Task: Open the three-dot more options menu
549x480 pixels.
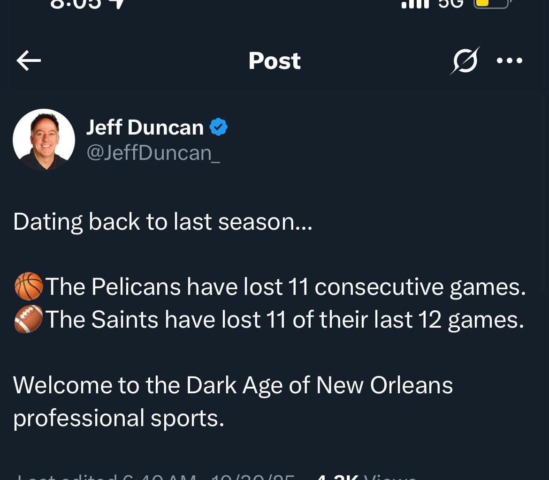Action: (510, 60)
